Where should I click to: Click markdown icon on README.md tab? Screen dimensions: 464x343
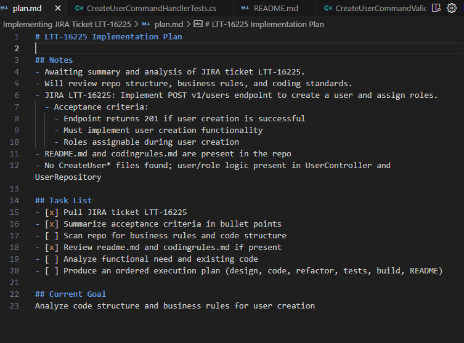click(x=245, y=9)
